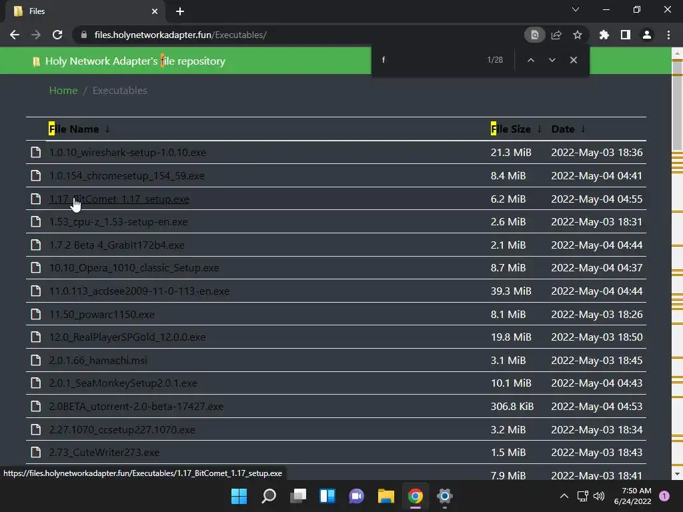Open the 1.17_BitComet_1.17_setup.exe link
This screenshot has height=512, width=683.
pos(119,199)
